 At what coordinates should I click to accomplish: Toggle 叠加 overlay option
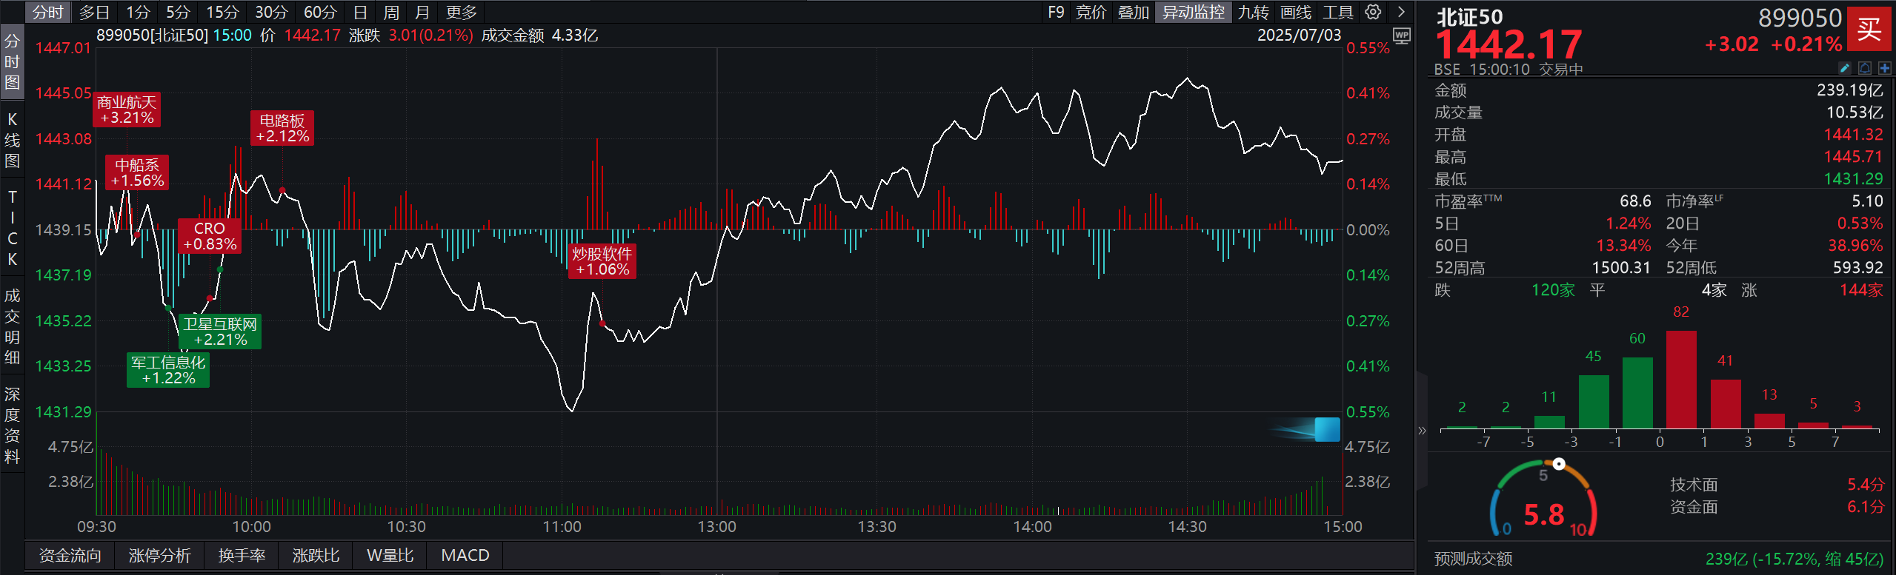tap(1133, 12)
